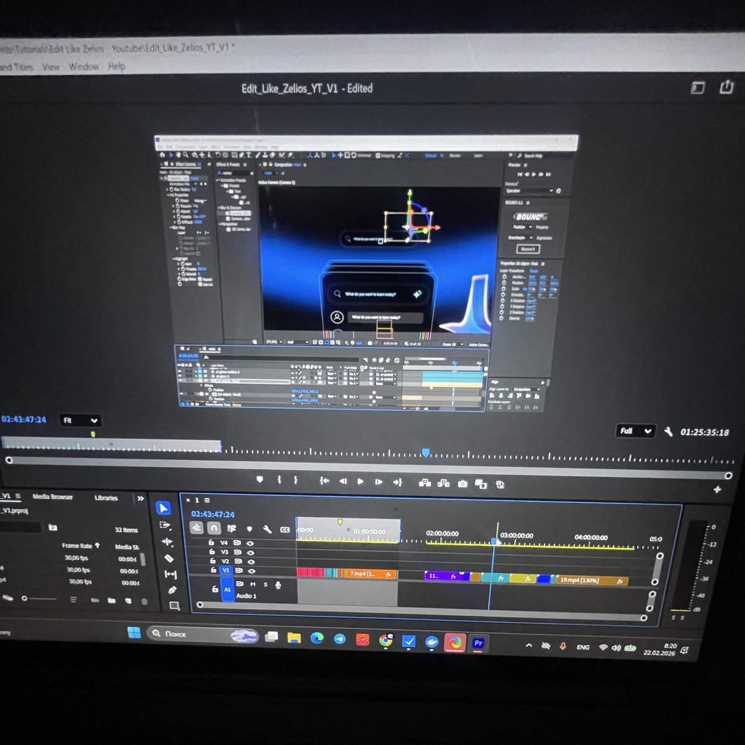The height and width of the screenshot is (745, 745).
Task: Switch to the Media Browser tab
Action: pos(53,497)
